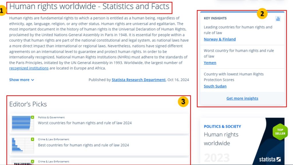Click the Key Insights bar chart icon
The width and height of the screenshot is (293, 165).
click(278, 19)
